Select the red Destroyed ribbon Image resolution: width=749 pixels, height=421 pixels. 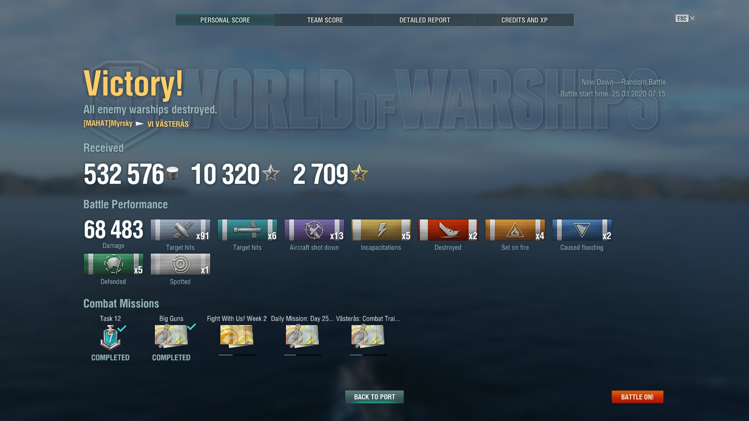pyautogui.click(x=448, y=230)
